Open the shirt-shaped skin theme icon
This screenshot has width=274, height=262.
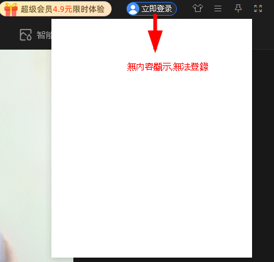[x=198, y=8]
